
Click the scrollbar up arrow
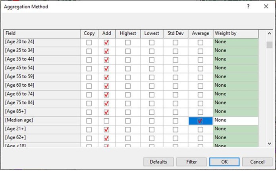coord(269,33)
